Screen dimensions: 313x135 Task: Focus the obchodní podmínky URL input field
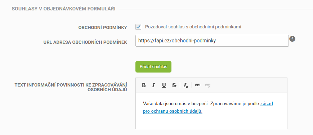tap(212, 41)
